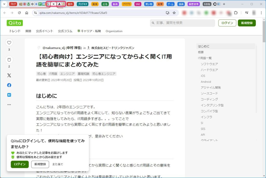Go back with the browser back arrow
The height and width of the screenshot is (178, 266).
tap(5, 13)
